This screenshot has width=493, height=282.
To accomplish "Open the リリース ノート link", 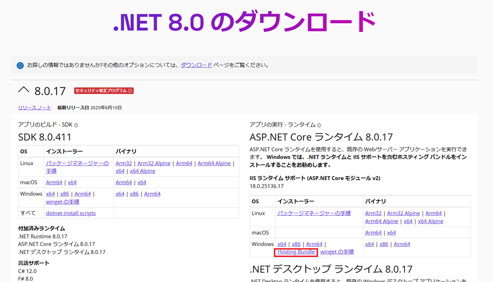I will pyautogui.click(x=35, y=107).
